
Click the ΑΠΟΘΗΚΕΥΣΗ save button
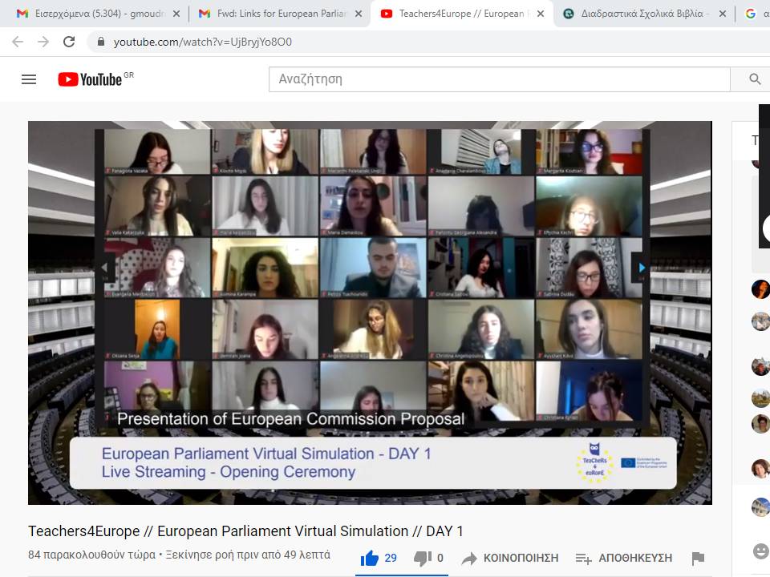pyautogui.click(x=626, y=558)
